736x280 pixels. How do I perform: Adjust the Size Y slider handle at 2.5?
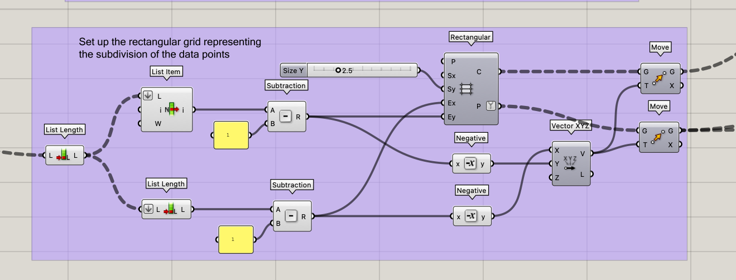click(338, 70)
